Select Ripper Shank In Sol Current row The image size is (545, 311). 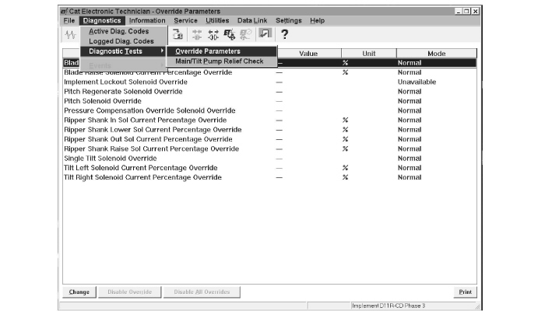(x=269, y=120)
